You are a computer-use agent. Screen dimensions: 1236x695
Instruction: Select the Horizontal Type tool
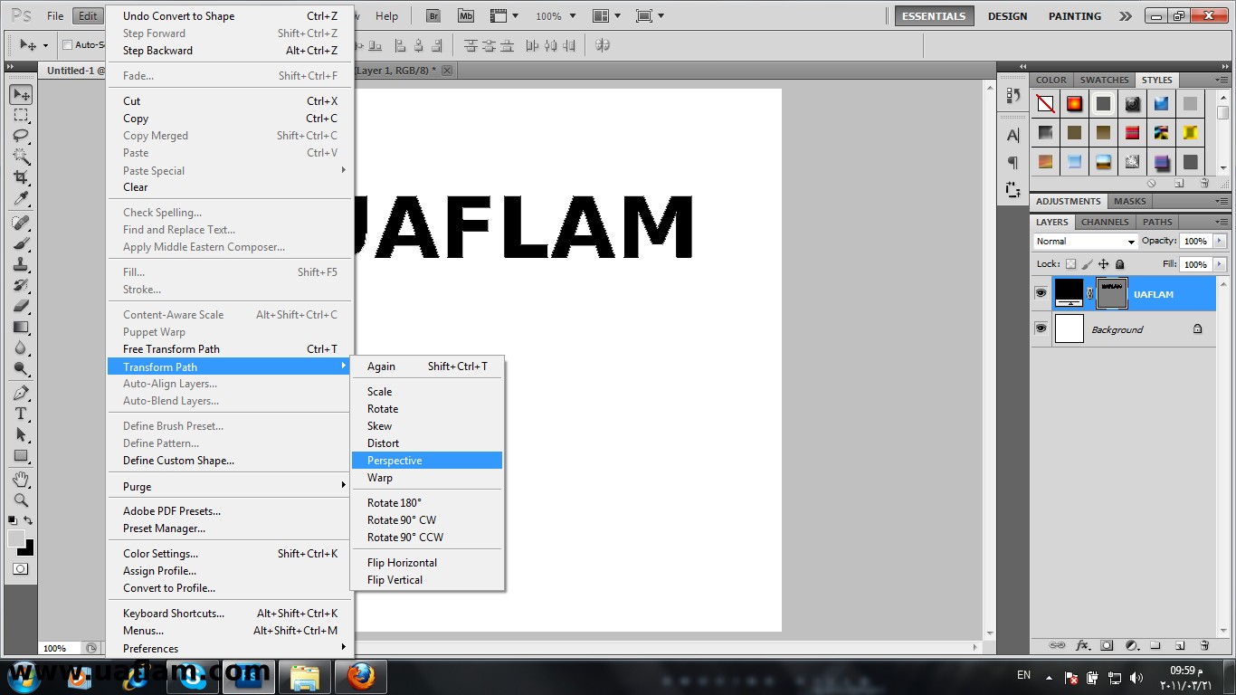[20, 414]
